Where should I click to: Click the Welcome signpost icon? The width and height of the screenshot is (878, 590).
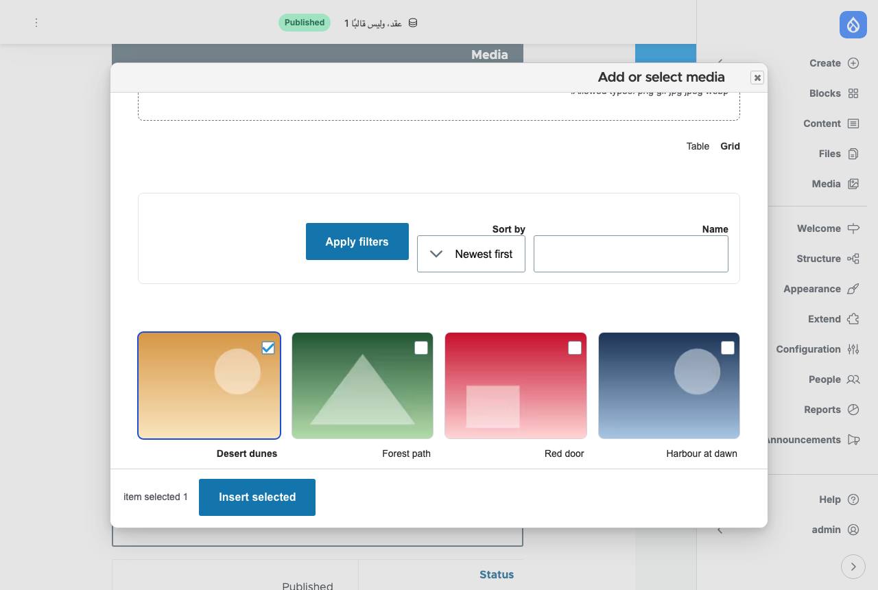853,228
